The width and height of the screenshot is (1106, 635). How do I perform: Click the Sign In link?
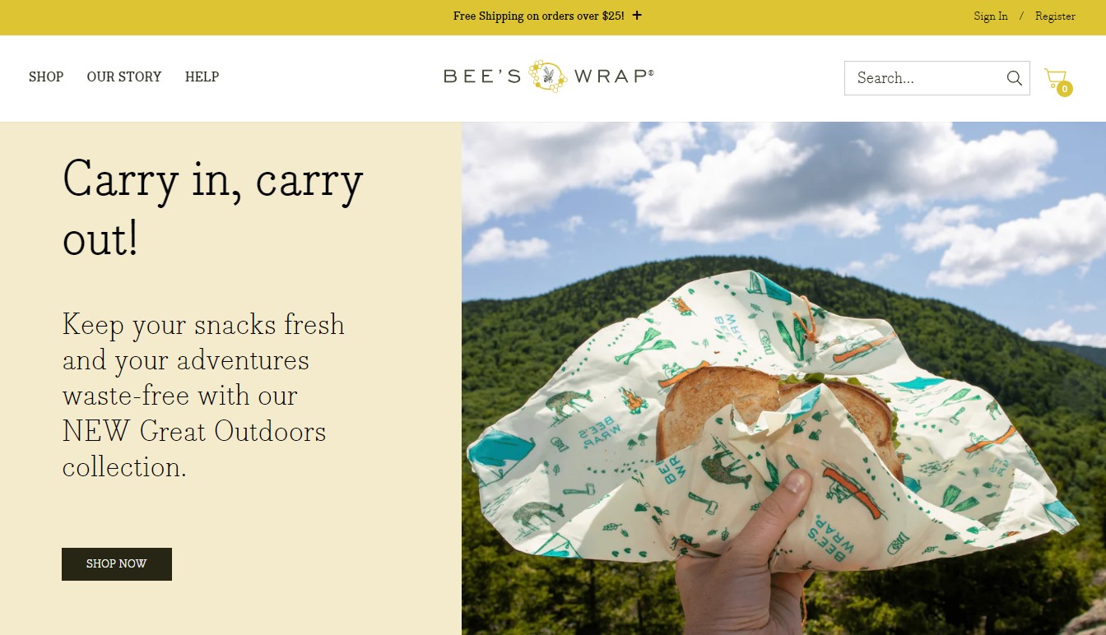tap(991, 16)
